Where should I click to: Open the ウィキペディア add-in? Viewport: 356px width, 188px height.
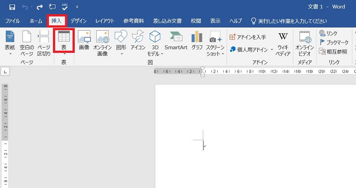(x=283, y=44)
